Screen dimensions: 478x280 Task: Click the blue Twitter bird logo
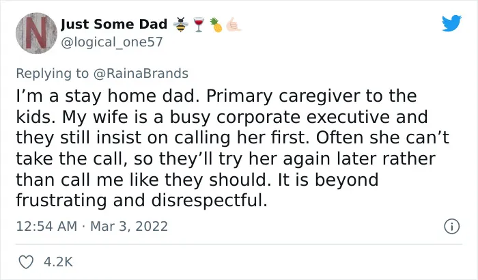point(451,23)
